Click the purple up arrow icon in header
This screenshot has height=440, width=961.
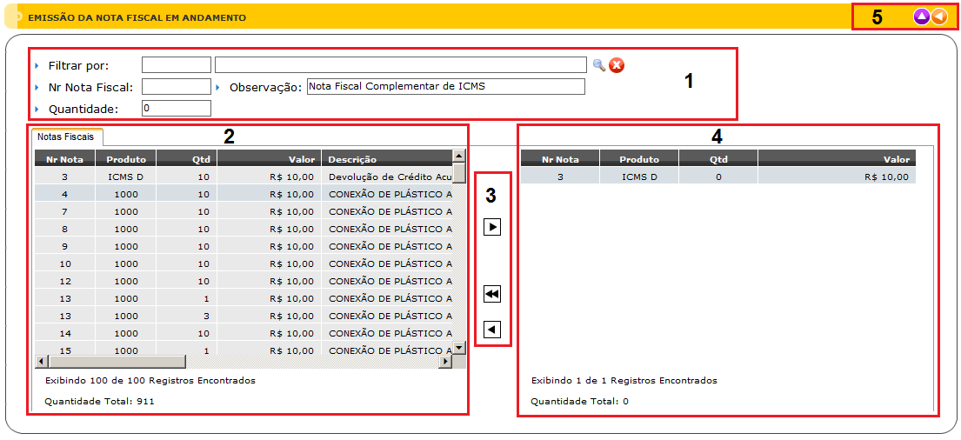[x=922, y=17]
